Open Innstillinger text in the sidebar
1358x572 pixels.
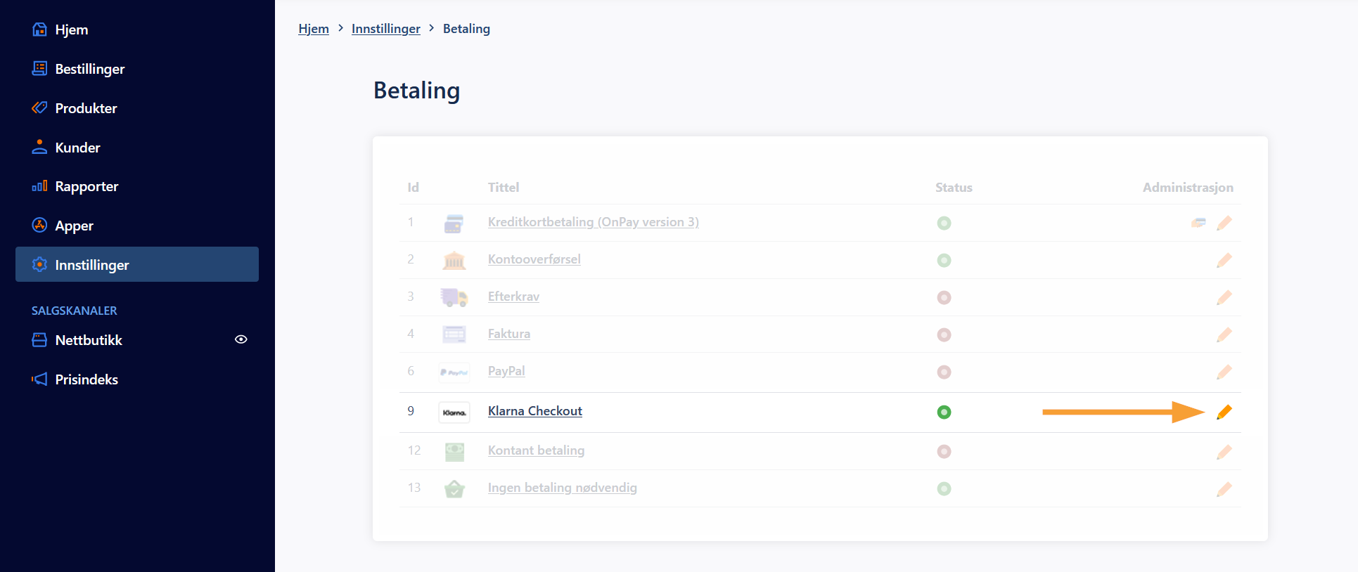coord(92,265)
